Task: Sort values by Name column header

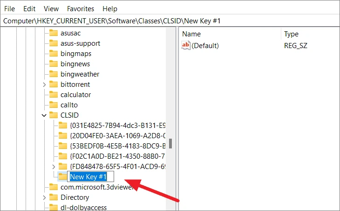Action: click(x=191, y=34)
